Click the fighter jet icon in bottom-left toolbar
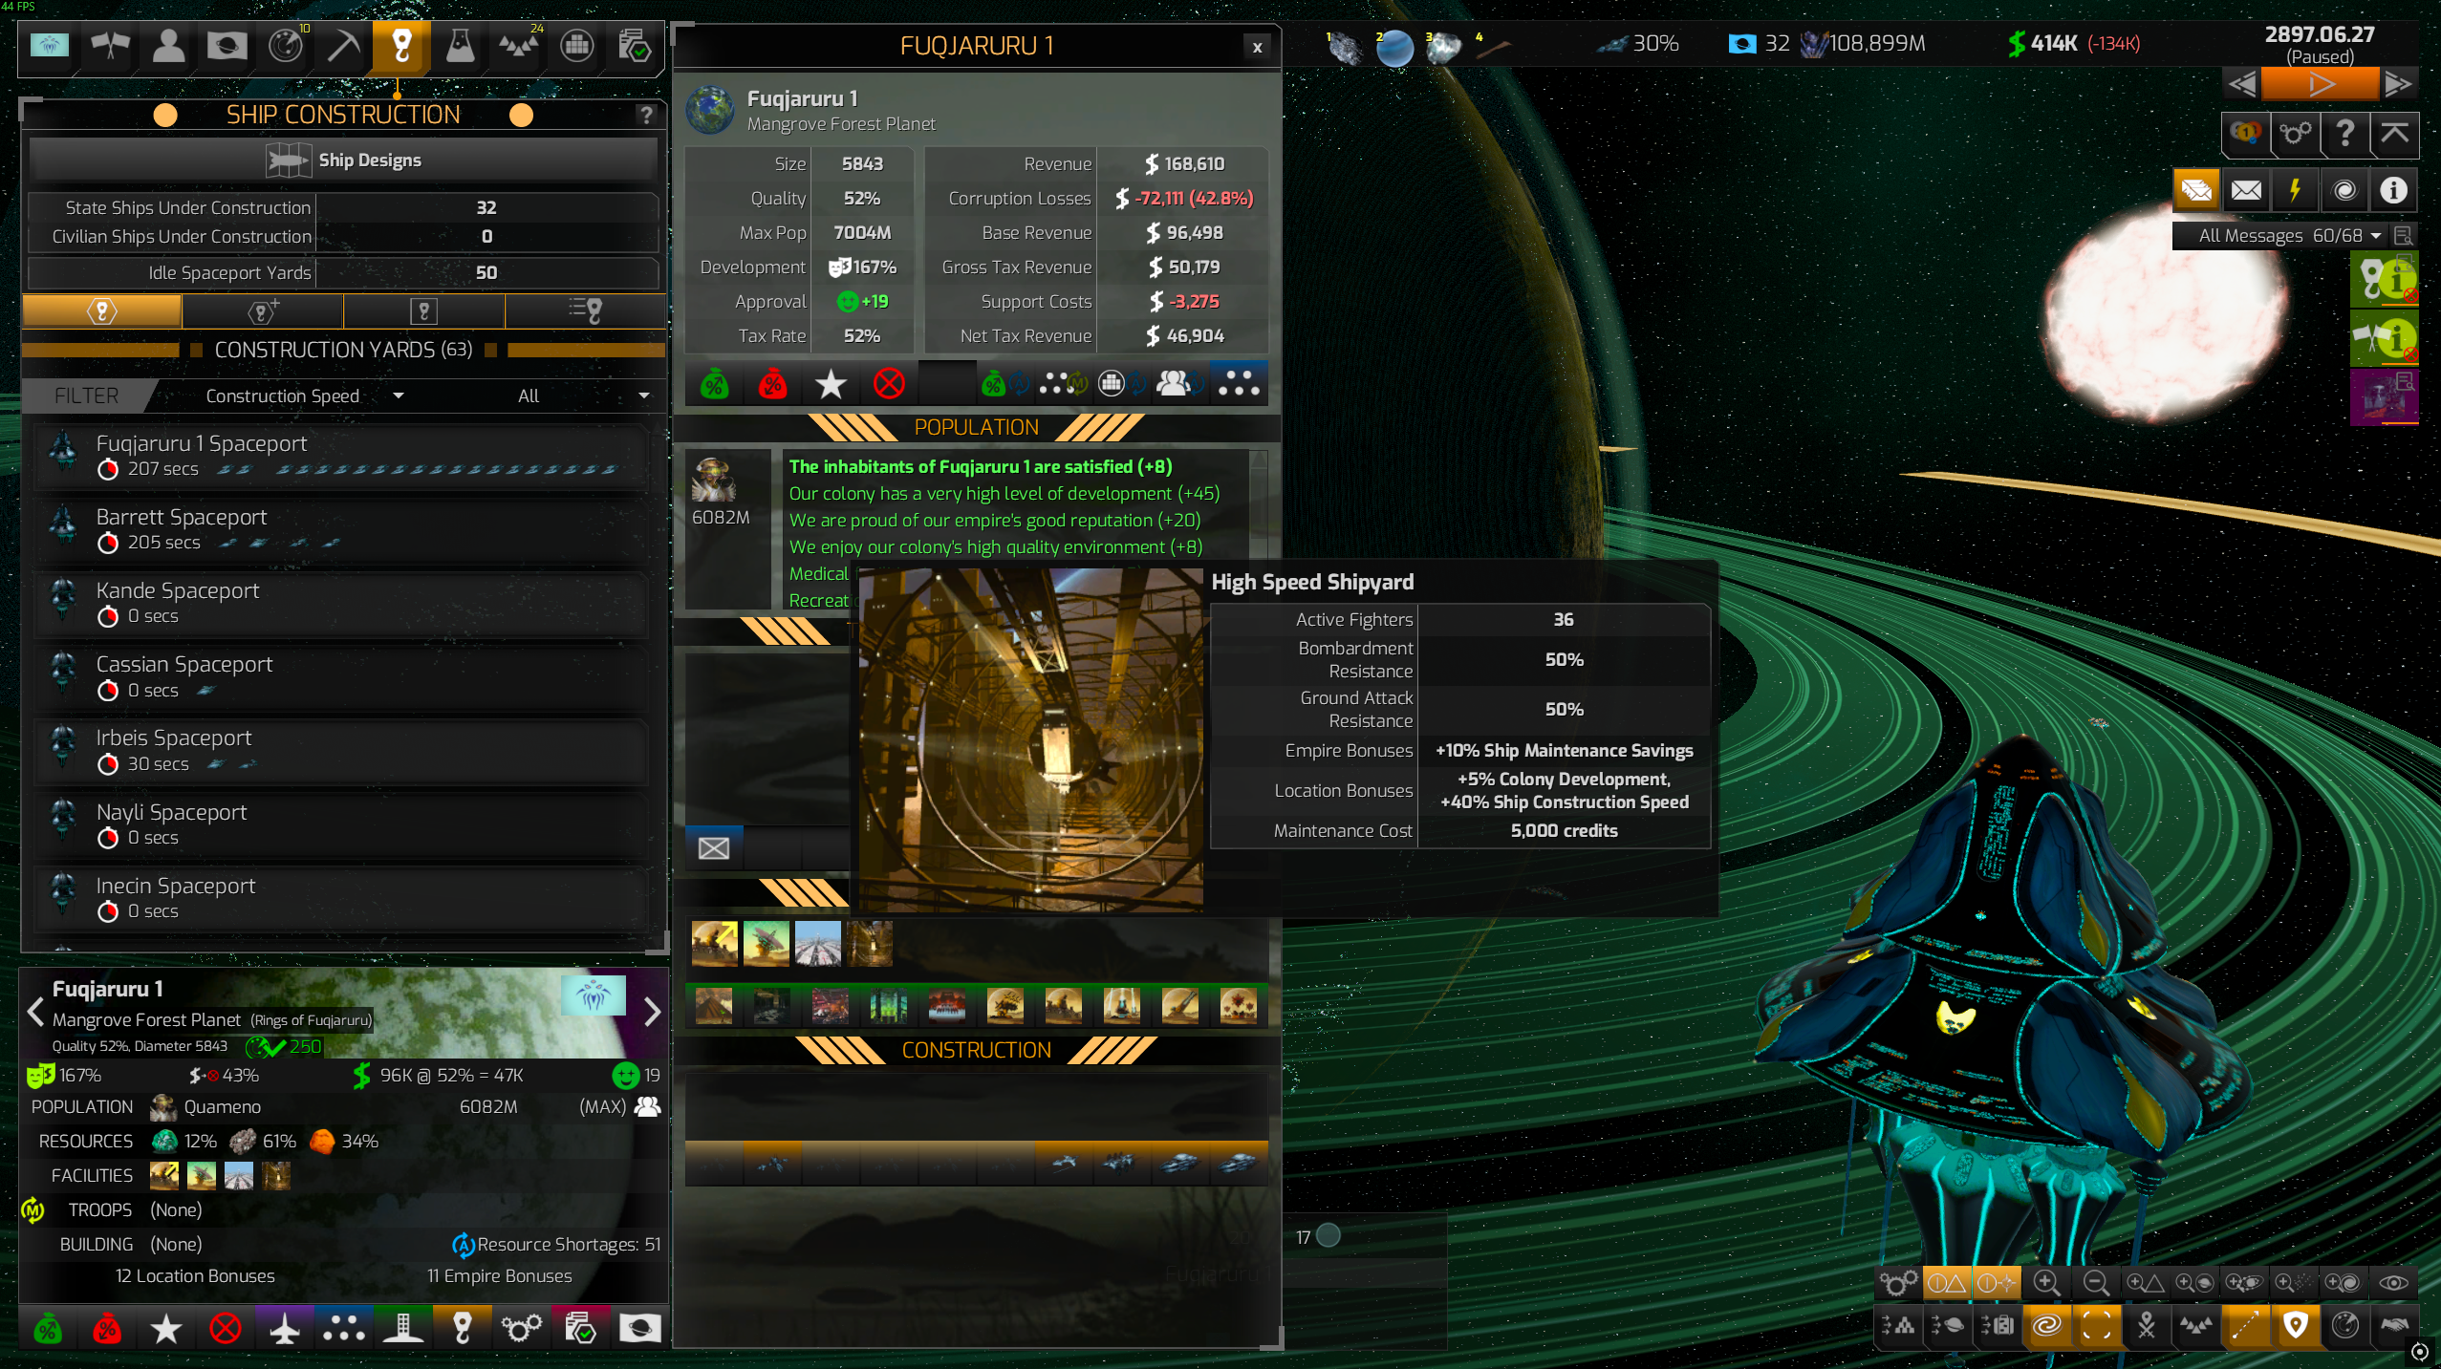The width and height of the screenshot is (2441, 1369). (285, 1328)
